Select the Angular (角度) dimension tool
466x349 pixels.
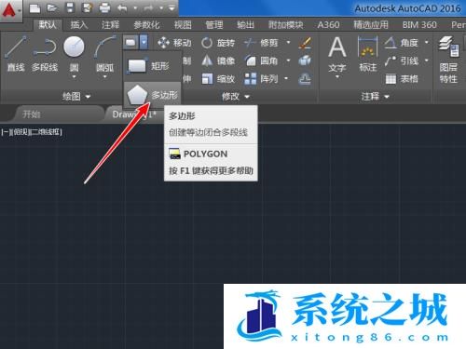402,43
